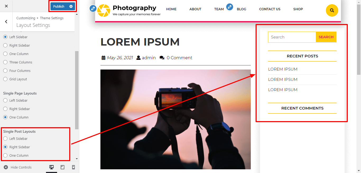361x173 pixels.
Task: Open the BLOG menu item
Action: click(x=241, y=9)
